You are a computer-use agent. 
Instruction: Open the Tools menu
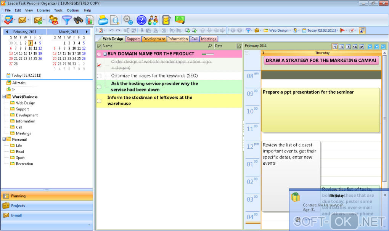pos(58,10)
